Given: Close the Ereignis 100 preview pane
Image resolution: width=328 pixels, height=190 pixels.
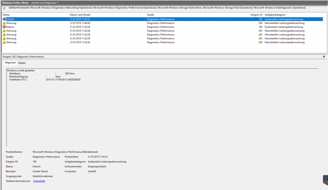Looking at the screenshot, I should (x=324, y=57).
